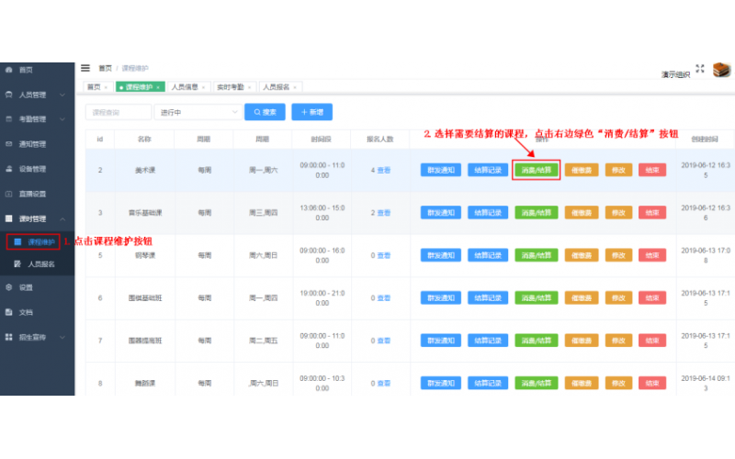Close the 实时考勤 tab
The height and width of the screenshot is (459, 735).
click(251, 87)
